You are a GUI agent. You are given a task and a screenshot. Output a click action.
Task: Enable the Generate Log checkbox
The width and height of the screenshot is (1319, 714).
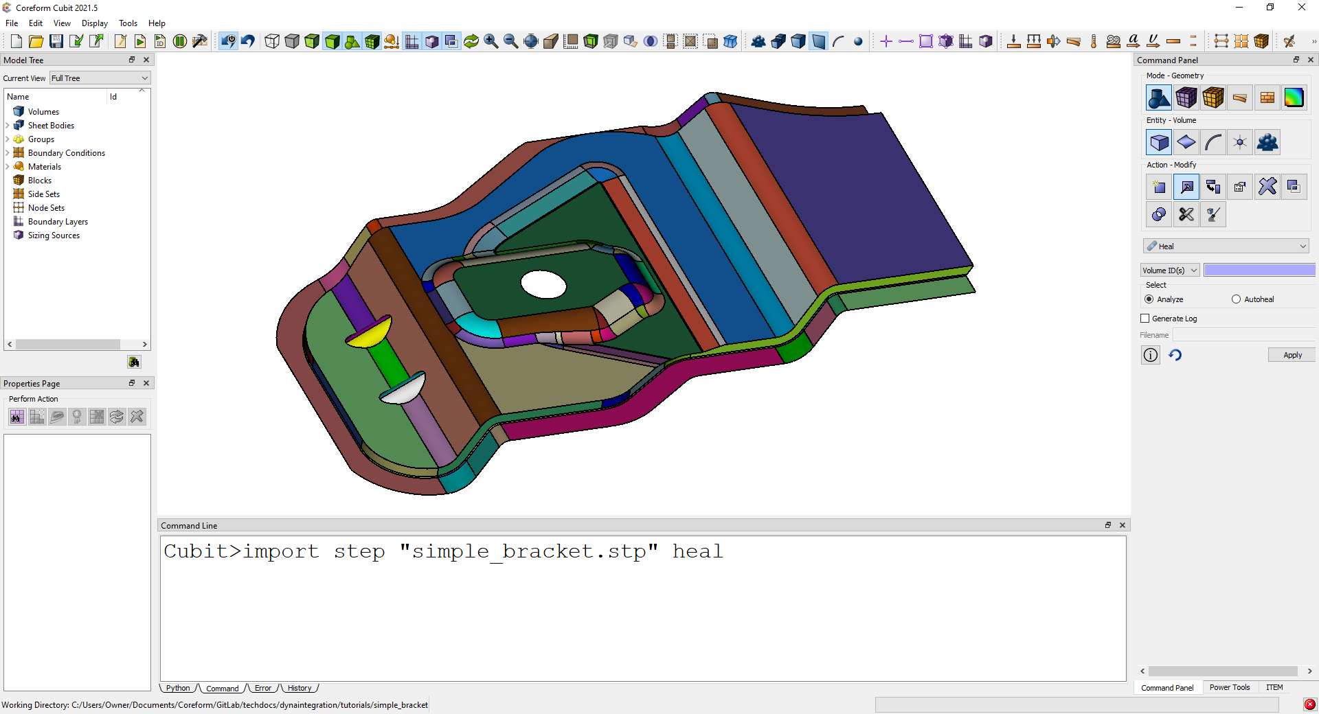[1145, 319]
